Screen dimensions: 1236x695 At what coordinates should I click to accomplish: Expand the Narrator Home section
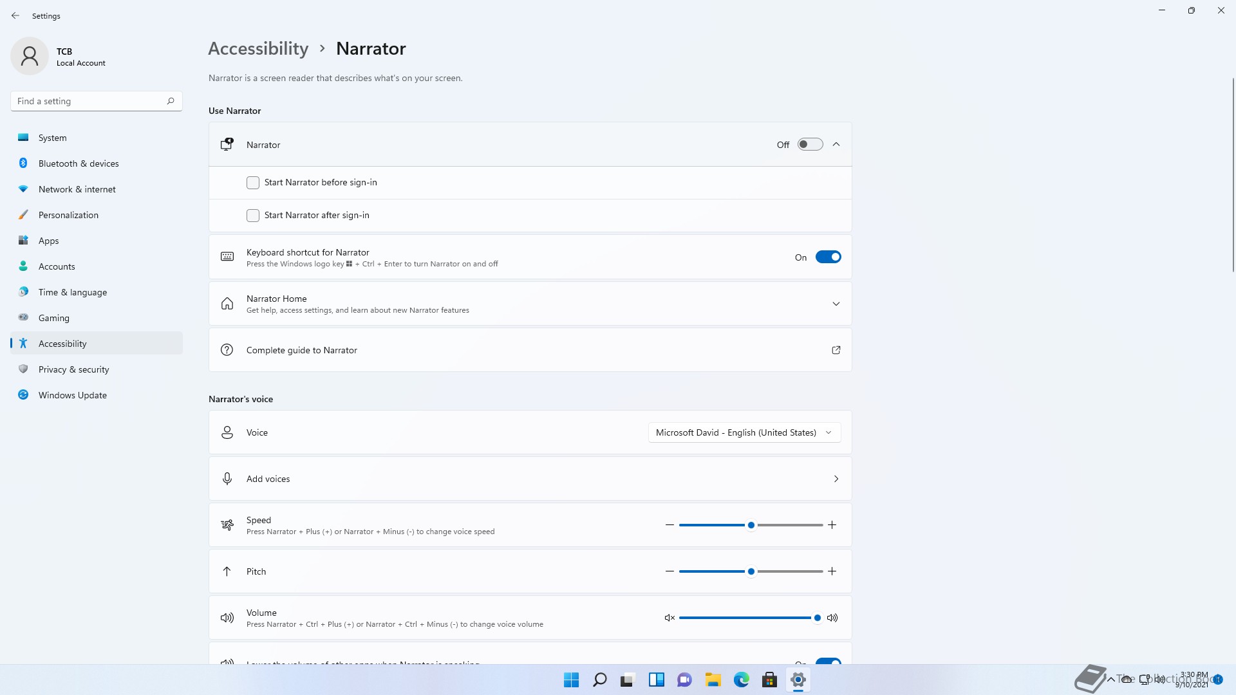836,304
